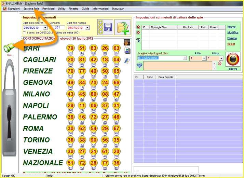Click the stacked pages globe icon
Image resolution: width=244 pixels, height=178 pixels.
(x=127, y=51)
